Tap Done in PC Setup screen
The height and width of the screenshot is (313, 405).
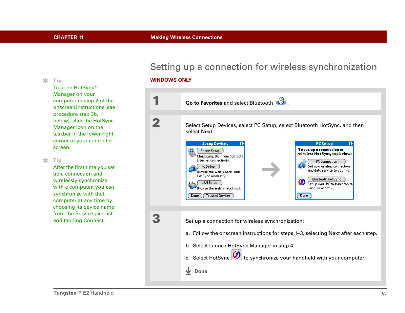304,196
